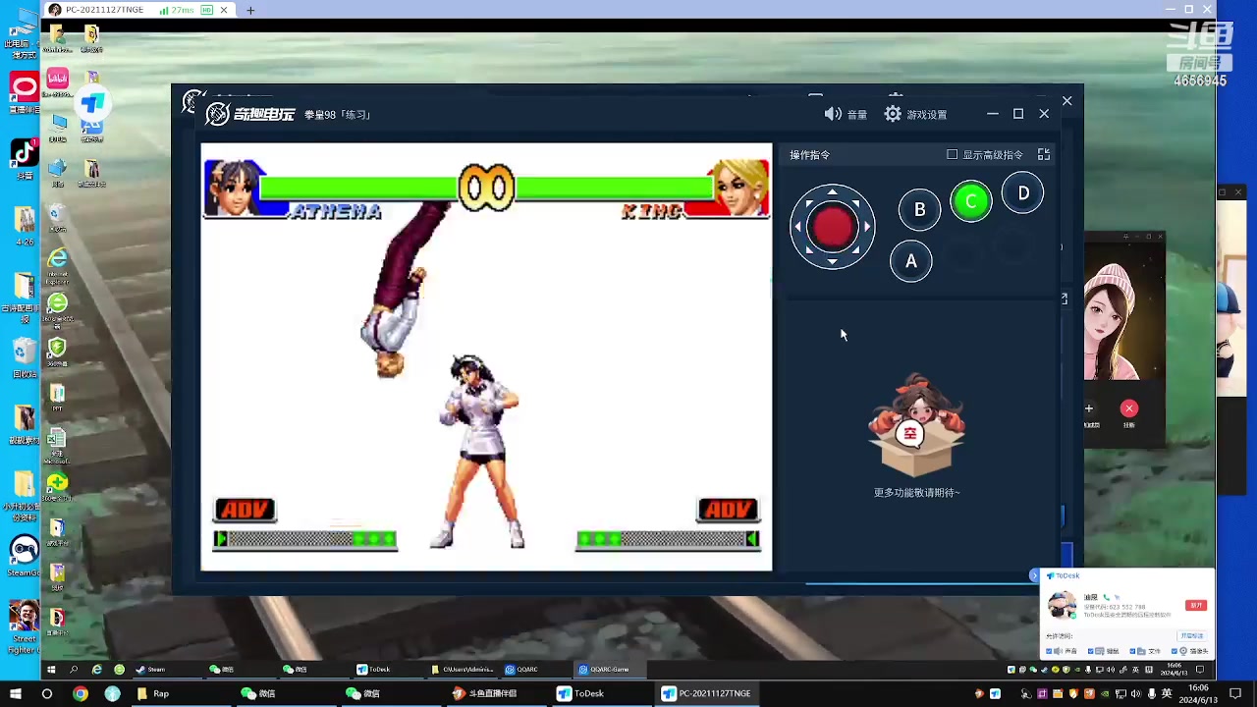The height and width of the screenshot is (707, 1257).
Task: Click the Cortana circle on local taskbar
Action: [x=46, y=693]
